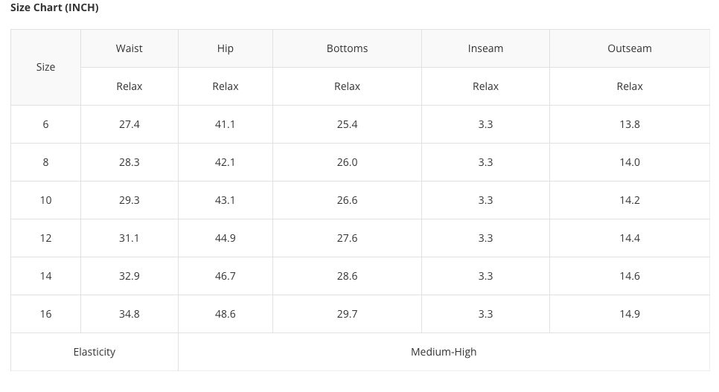The width and height of the screenshot is (719, 392).
Task: Click the Inseam column header
Action: [485, 48]
